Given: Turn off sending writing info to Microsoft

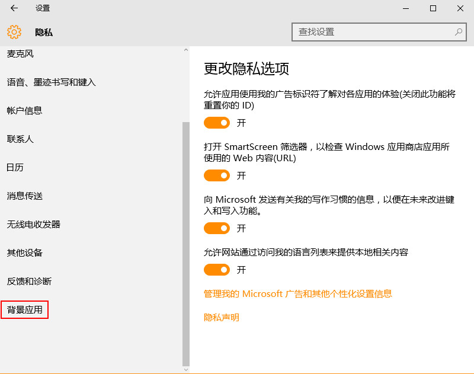Looking at the screenshot, I should click(217, 228).
